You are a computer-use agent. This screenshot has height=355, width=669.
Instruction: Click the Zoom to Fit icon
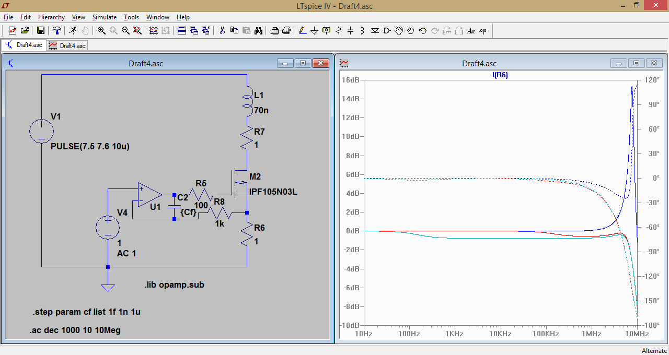(137, 31)
